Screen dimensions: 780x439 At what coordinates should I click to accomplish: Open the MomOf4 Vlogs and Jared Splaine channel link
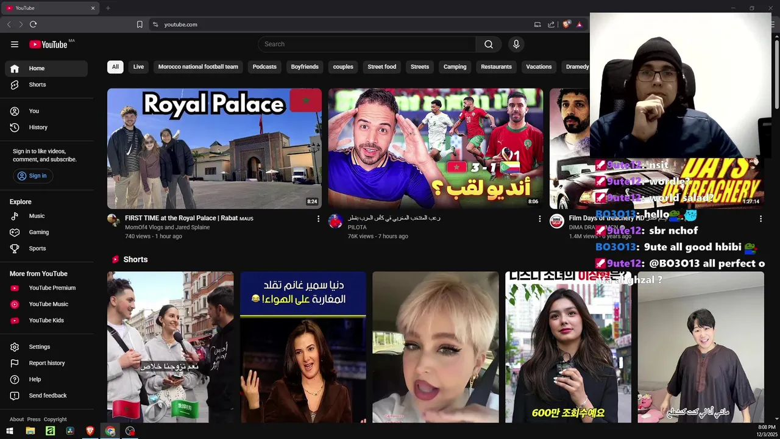[167, 227]
